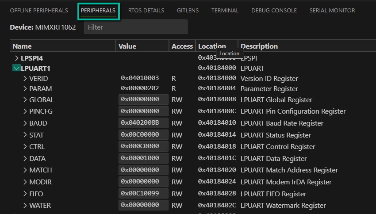Click the Name column header

pyautogui.click(x=22, y=46)
